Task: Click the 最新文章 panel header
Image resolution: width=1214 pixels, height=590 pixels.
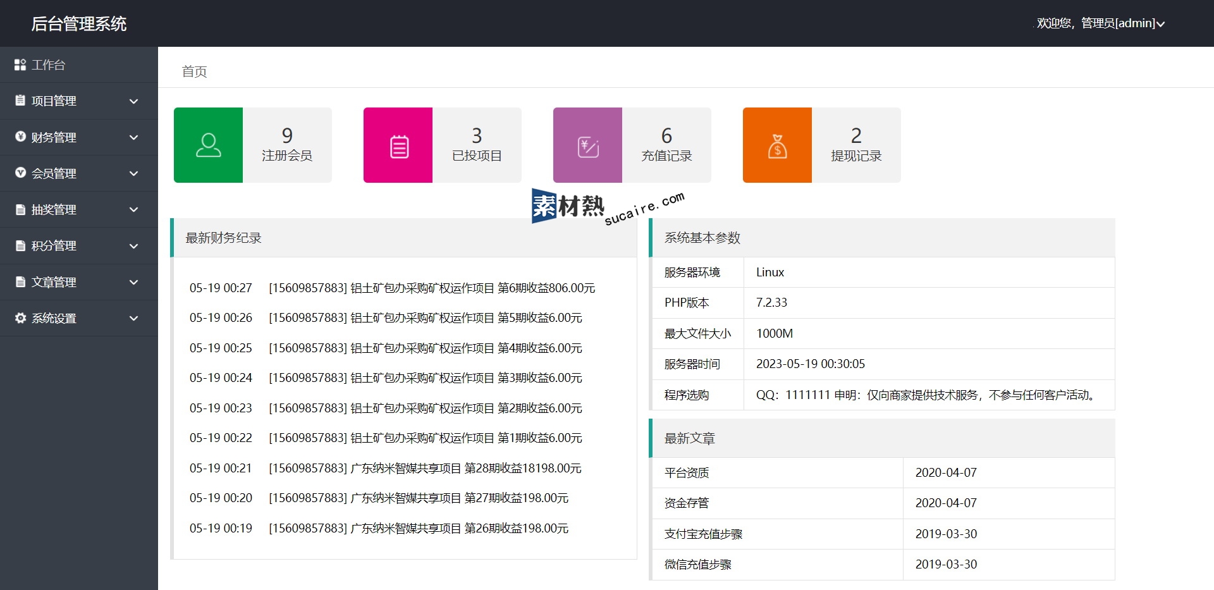Action: click(882, 438)
